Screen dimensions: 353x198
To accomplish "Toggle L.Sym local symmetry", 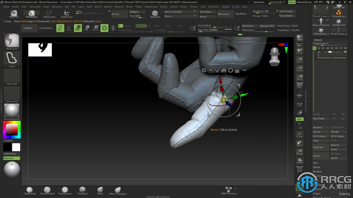I will (299, 104).
